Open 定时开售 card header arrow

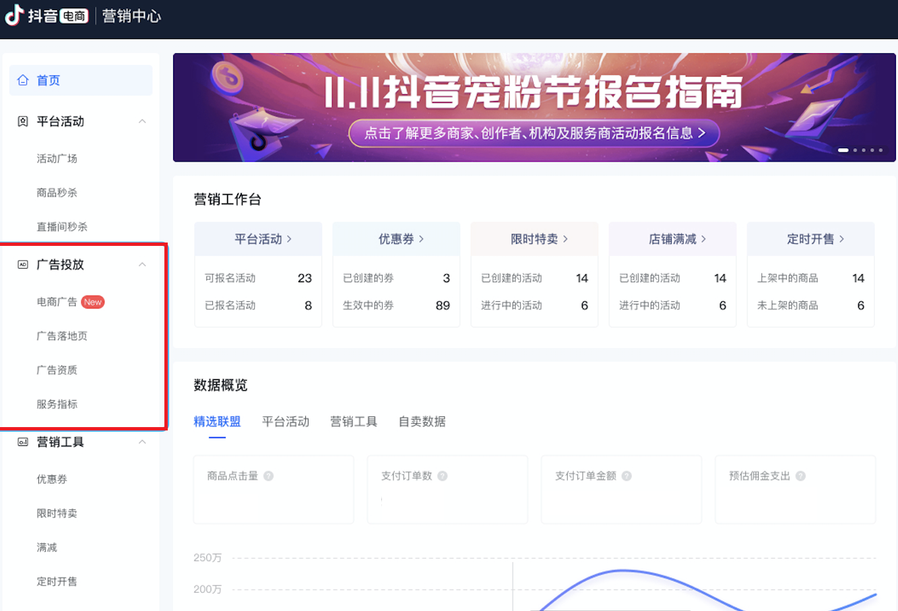(841, 239)
